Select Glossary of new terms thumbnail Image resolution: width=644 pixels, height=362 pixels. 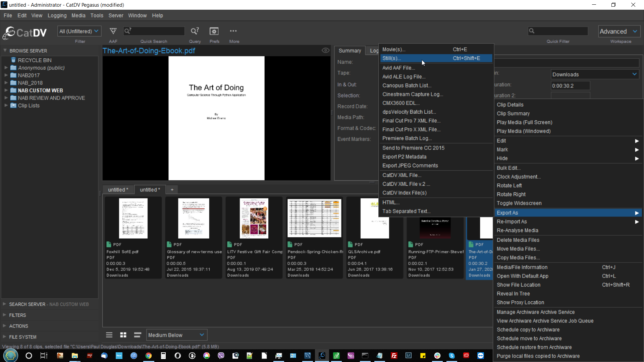[194, 218]
